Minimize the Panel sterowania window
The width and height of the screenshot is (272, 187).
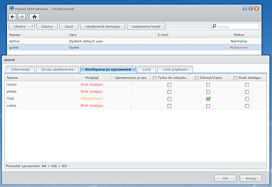[x=251, y=8]
